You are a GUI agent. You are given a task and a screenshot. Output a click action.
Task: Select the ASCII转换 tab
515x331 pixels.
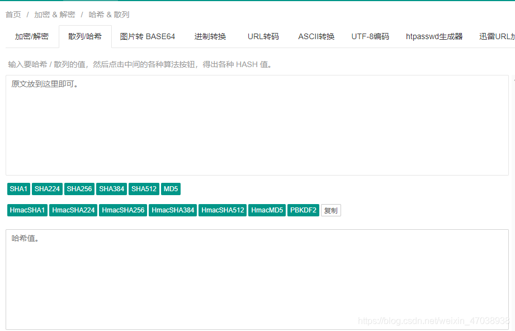click(316, 36)
